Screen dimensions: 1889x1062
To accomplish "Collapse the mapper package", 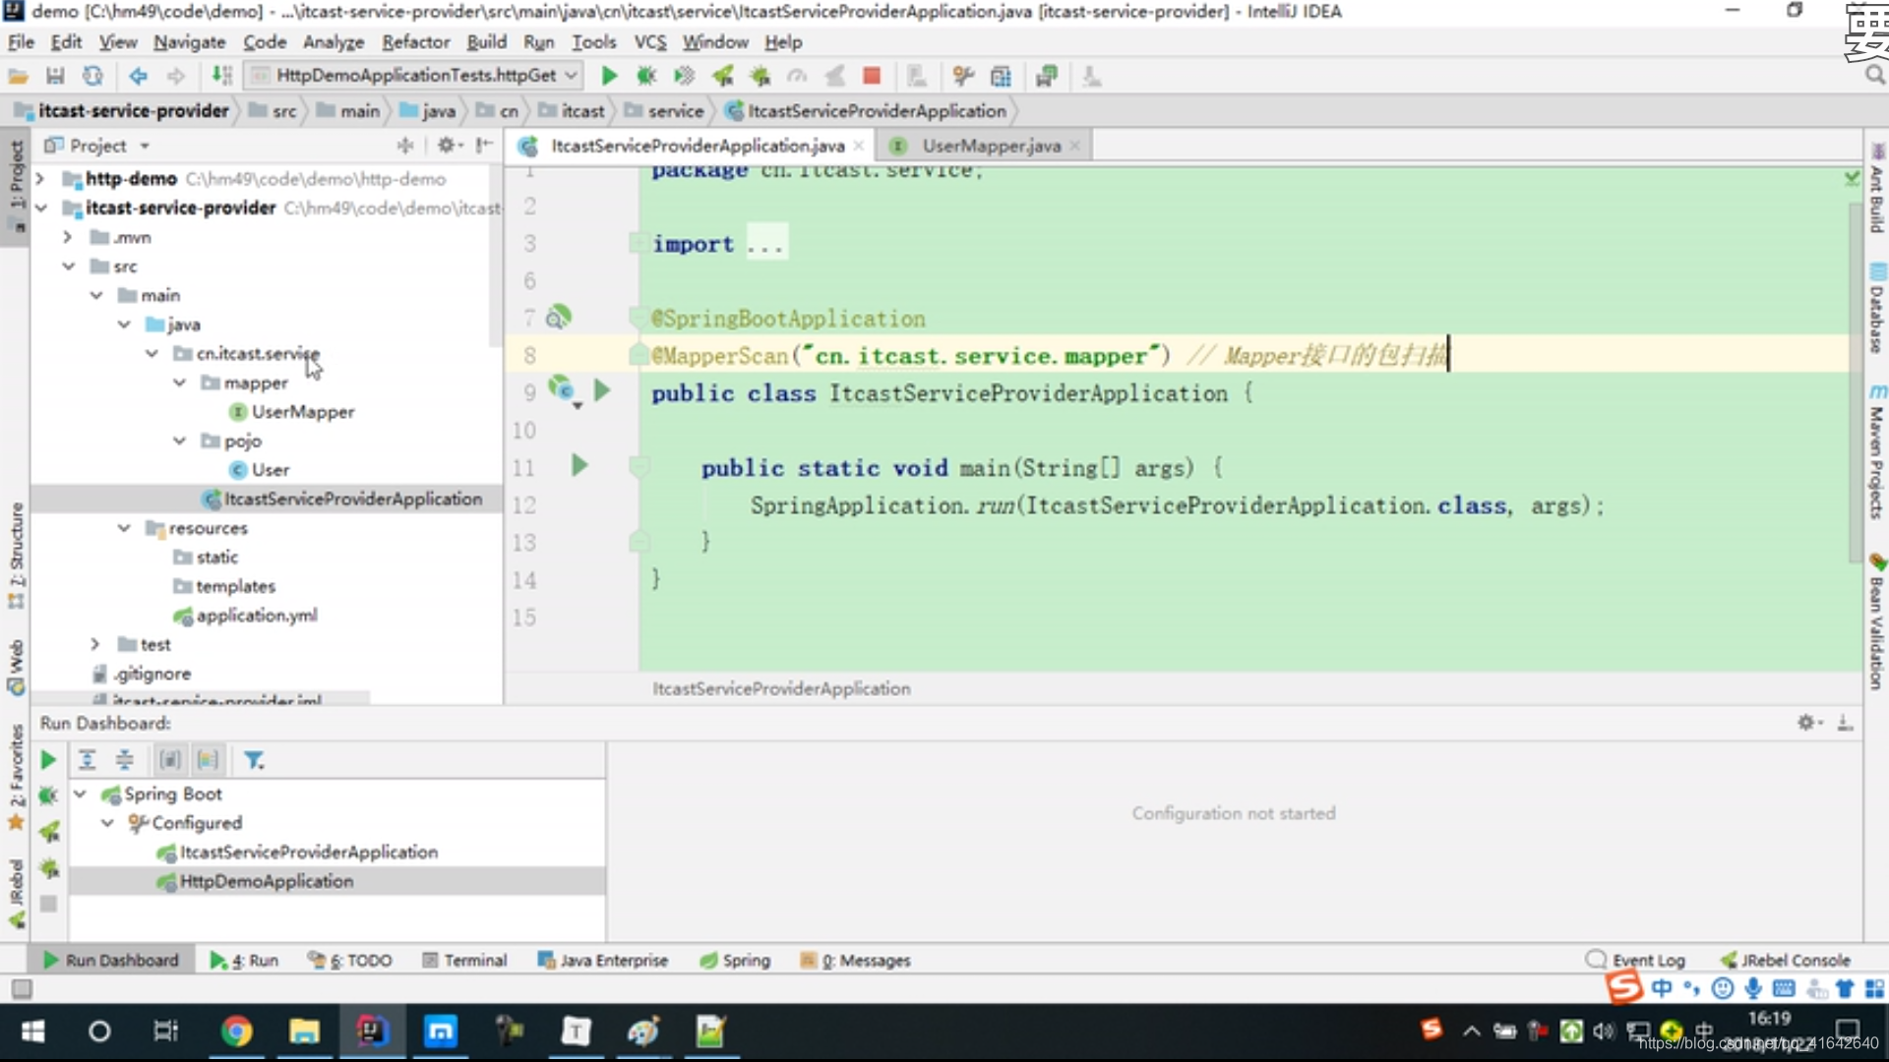I will click(179, 383).
